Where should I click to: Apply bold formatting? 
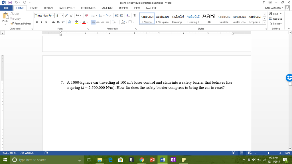(x=37, y=22)
